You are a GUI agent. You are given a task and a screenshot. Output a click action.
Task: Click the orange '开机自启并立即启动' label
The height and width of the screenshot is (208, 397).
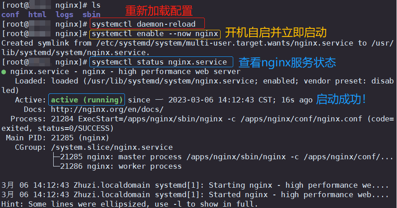(x=276, y=33)
